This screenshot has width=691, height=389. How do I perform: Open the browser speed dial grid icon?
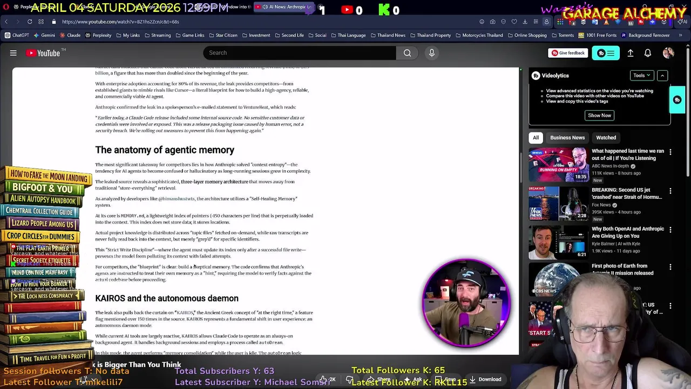click(42, 22)
